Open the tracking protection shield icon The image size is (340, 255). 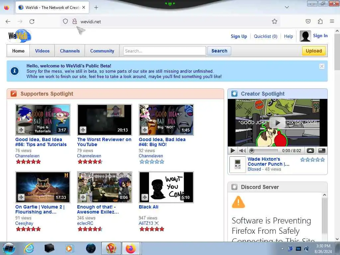(x=65, y=21)
